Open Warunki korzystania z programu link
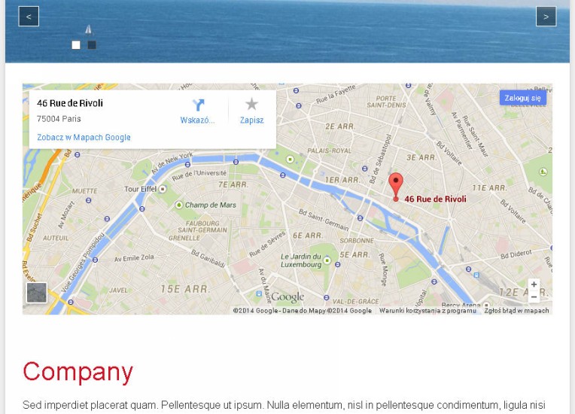575x414 pixels. tap(427, 311)
